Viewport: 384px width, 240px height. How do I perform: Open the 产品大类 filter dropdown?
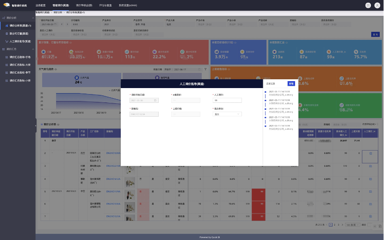click(180, 24)
